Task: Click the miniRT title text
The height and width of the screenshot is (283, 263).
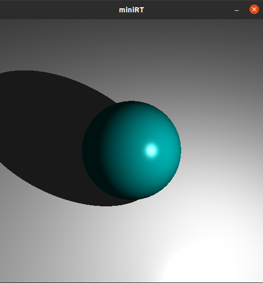Action: coord(131,10)
